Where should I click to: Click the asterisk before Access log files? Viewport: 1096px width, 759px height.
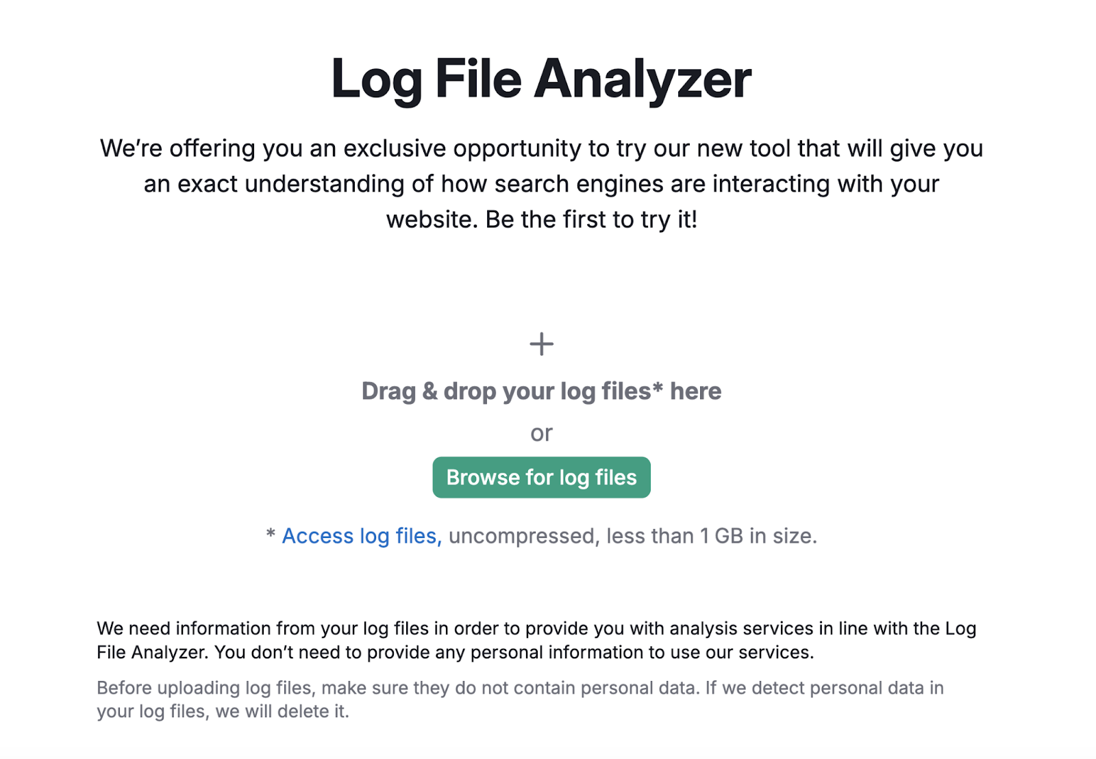[271, 535]
